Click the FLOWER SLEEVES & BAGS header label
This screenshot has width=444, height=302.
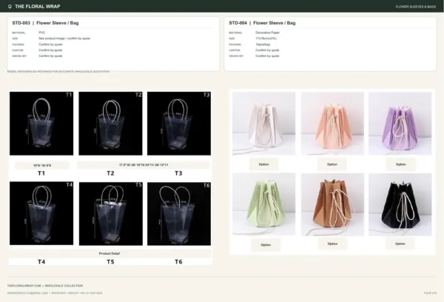point(415,7)
